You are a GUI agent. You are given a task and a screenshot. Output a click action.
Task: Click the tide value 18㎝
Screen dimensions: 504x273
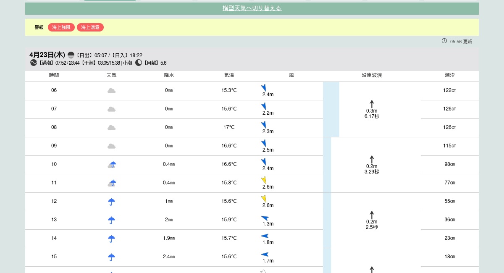point(450,257)
